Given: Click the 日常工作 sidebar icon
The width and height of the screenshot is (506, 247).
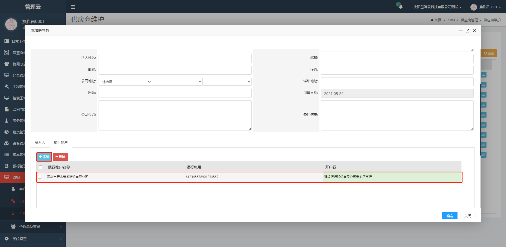Looking at the screenshot, I should click(7, 41).
